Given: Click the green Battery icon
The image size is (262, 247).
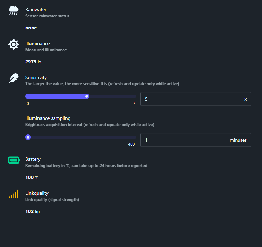Looking at the screenshot, I should (x=14, y=160).
